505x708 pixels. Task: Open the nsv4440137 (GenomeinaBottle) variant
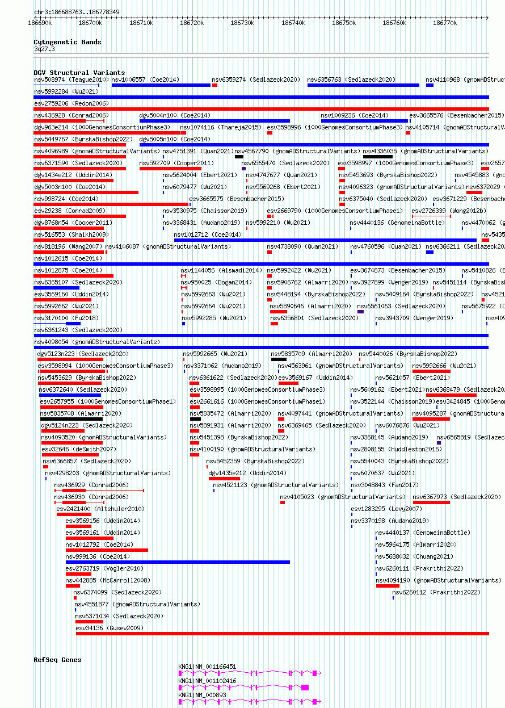click(423, 533)
